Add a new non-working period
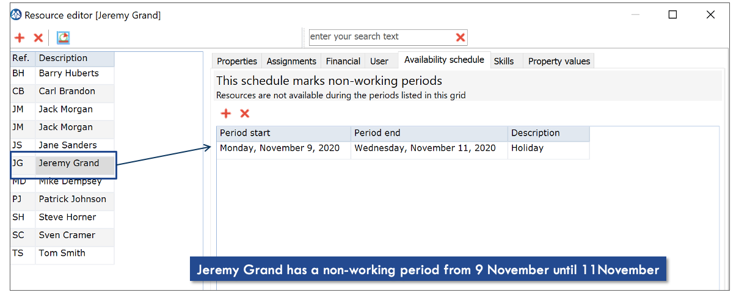The image size is (739, 298). point(226,113)
